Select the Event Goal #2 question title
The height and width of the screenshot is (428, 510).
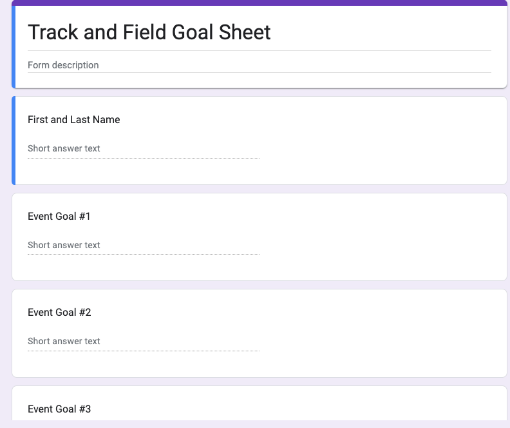[59, 313]
